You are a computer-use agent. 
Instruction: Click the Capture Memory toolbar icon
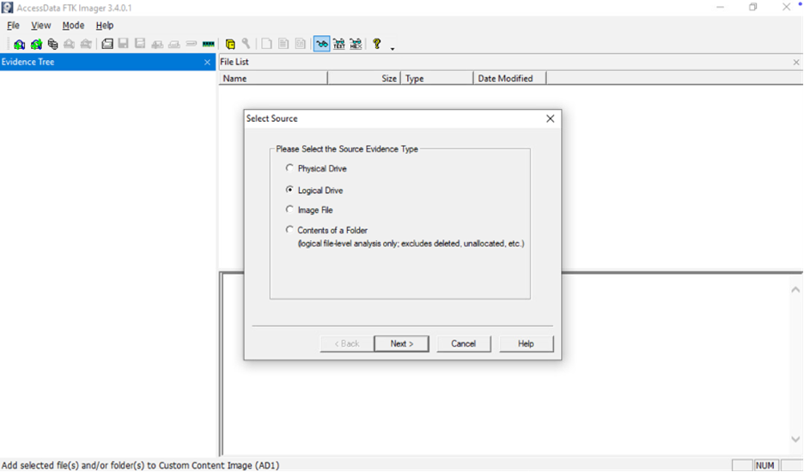tap(208, 44)
